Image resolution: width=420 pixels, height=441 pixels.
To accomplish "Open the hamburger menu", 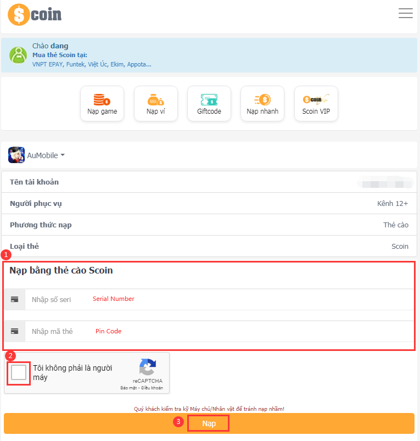I will pos(405,13).
